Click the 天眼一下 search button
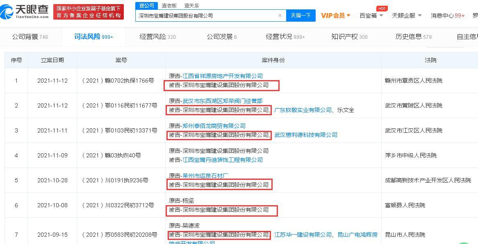Viewport: 478px width, 244px height. click(x=300, y=16)
